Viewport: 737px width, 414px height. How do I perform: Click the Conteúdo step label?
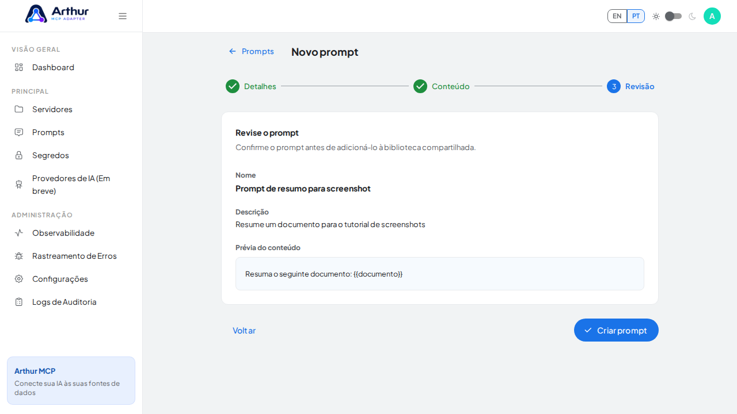451,86
